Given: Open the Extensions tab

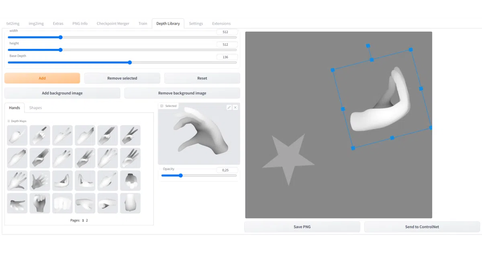Looking at the screenshot, I should tap(221, 24).
